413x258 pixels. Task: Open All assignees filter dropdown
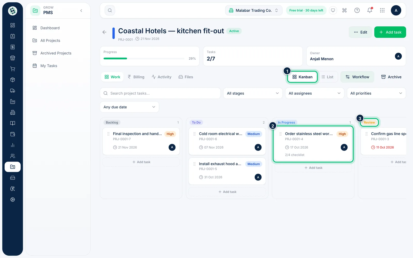(314, 93)
